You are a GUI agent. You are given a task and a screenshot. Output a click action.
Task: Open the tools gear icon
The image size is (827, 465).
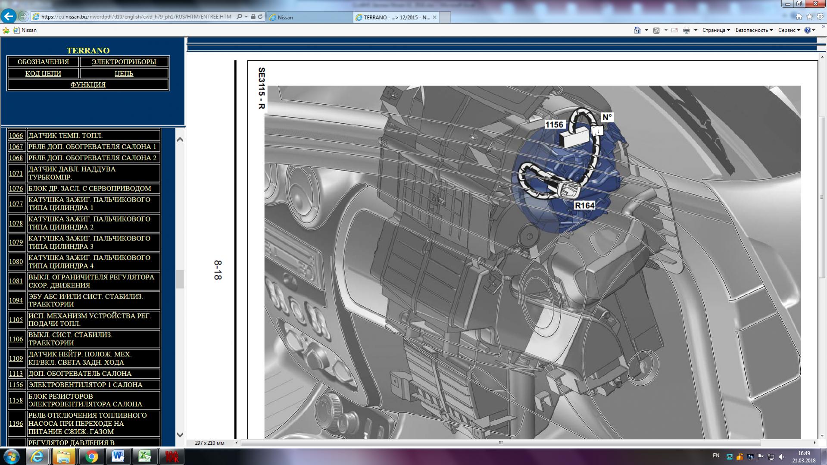(x=820, y=16)
